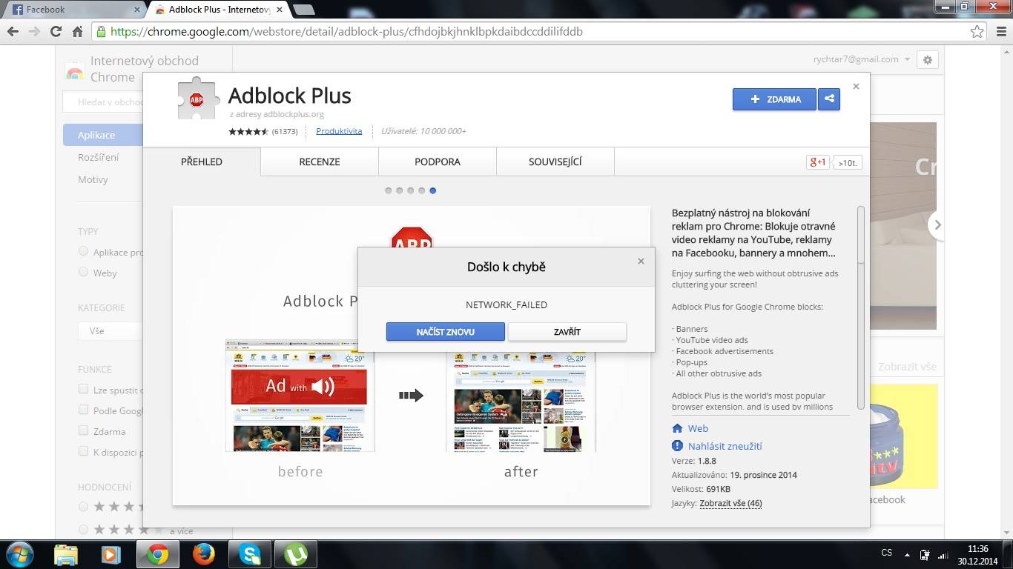Screen dimensions: 1013x569
Task: Click 'Zobrazit vše (46)' languages link
Action: pos(730,503)
